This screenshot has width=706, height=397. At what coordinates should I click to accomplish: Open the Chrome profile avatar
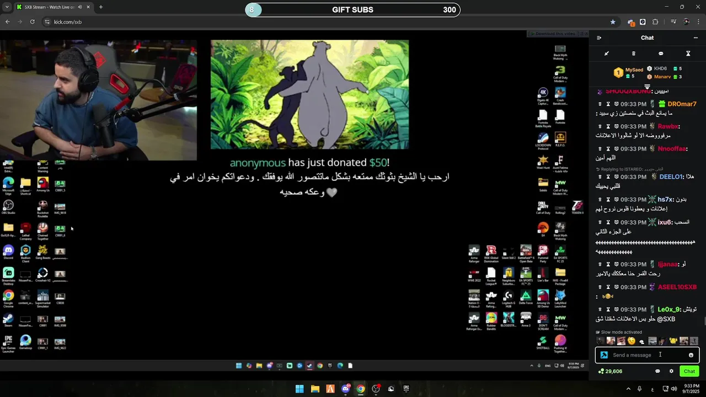click(x=686, y=22)
